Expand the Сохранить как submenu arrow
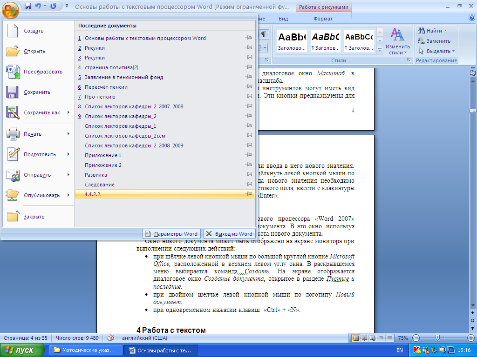 (68, 112)
